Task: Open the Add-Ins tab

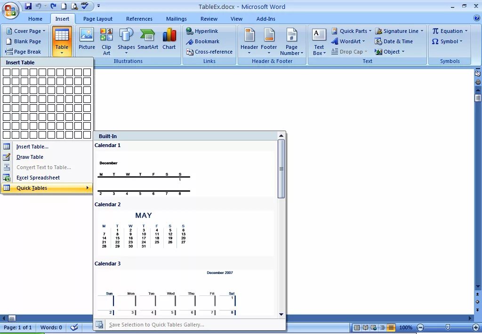Action: tap(266, 19)
